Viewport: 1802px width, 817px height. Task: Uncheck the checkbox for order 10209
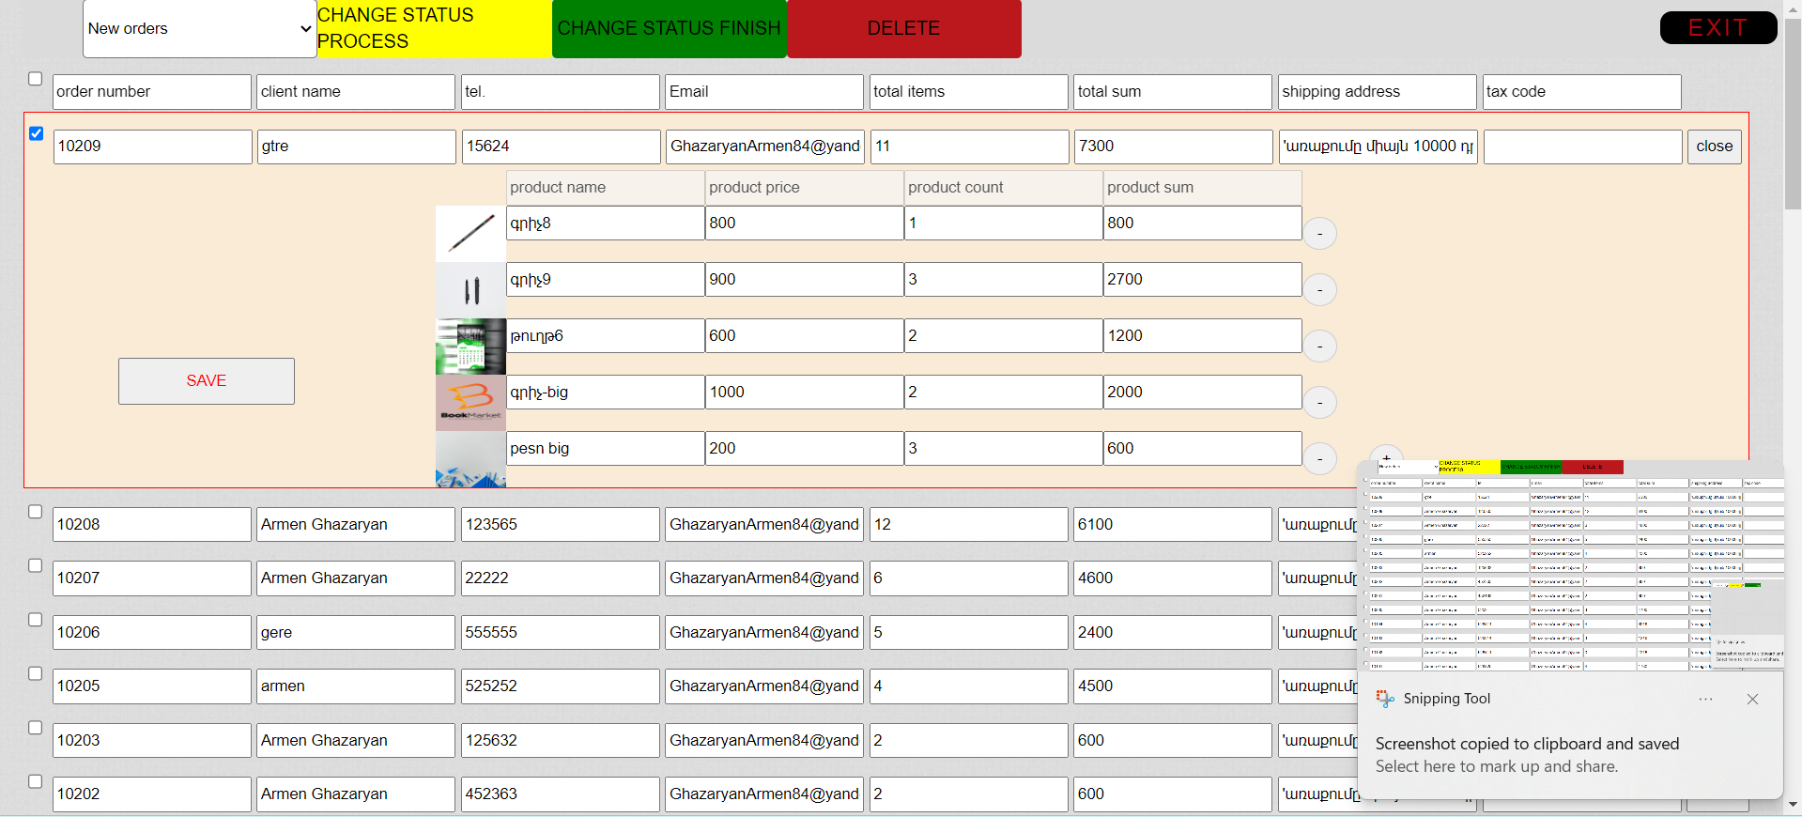(x=36, y=133)
